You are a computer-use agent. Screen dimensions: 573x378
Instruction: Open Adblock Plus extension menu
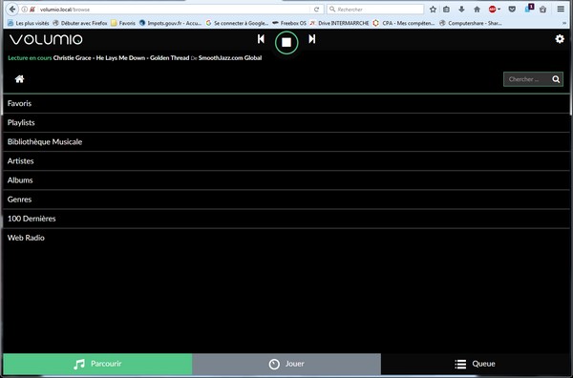(x=494, y=10)
